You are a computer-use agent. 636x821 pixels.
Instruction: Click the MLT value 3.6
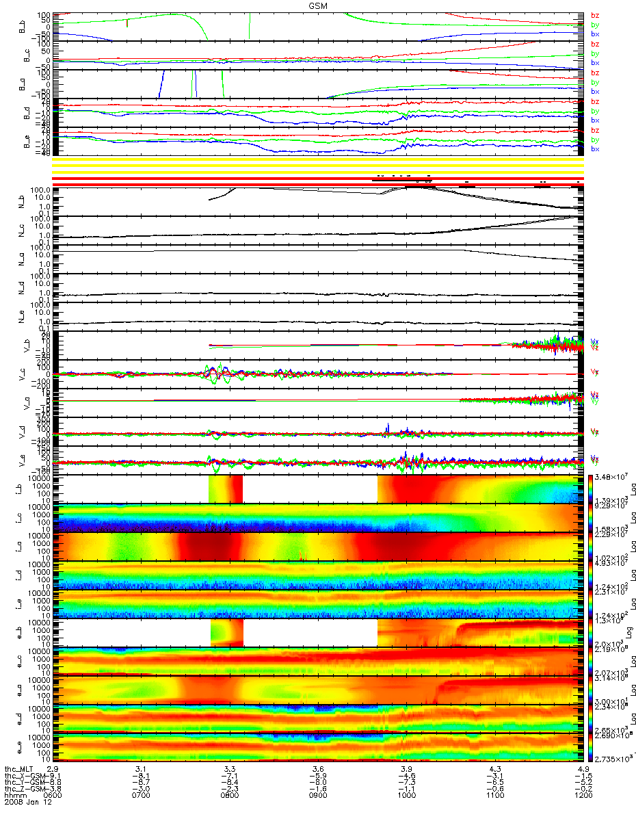point(318,770)
